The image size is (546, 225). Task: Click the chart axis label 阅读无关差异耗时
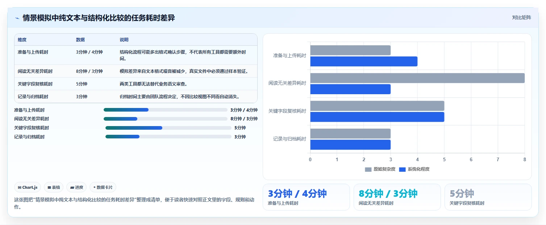point(287,83)
